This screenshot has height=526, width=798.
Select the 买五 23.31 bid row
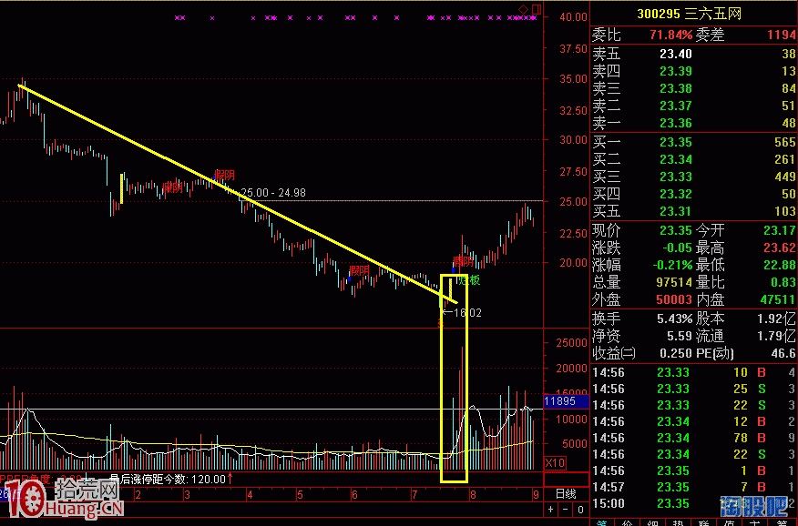point(693,211)
